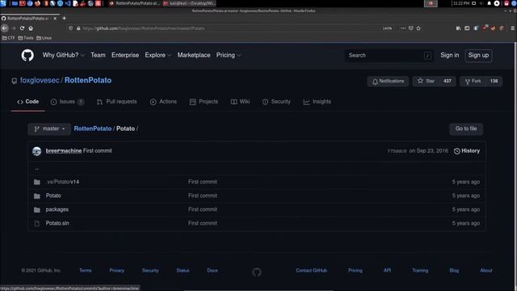Open the Linux bookmarks folder

[44, 38]
